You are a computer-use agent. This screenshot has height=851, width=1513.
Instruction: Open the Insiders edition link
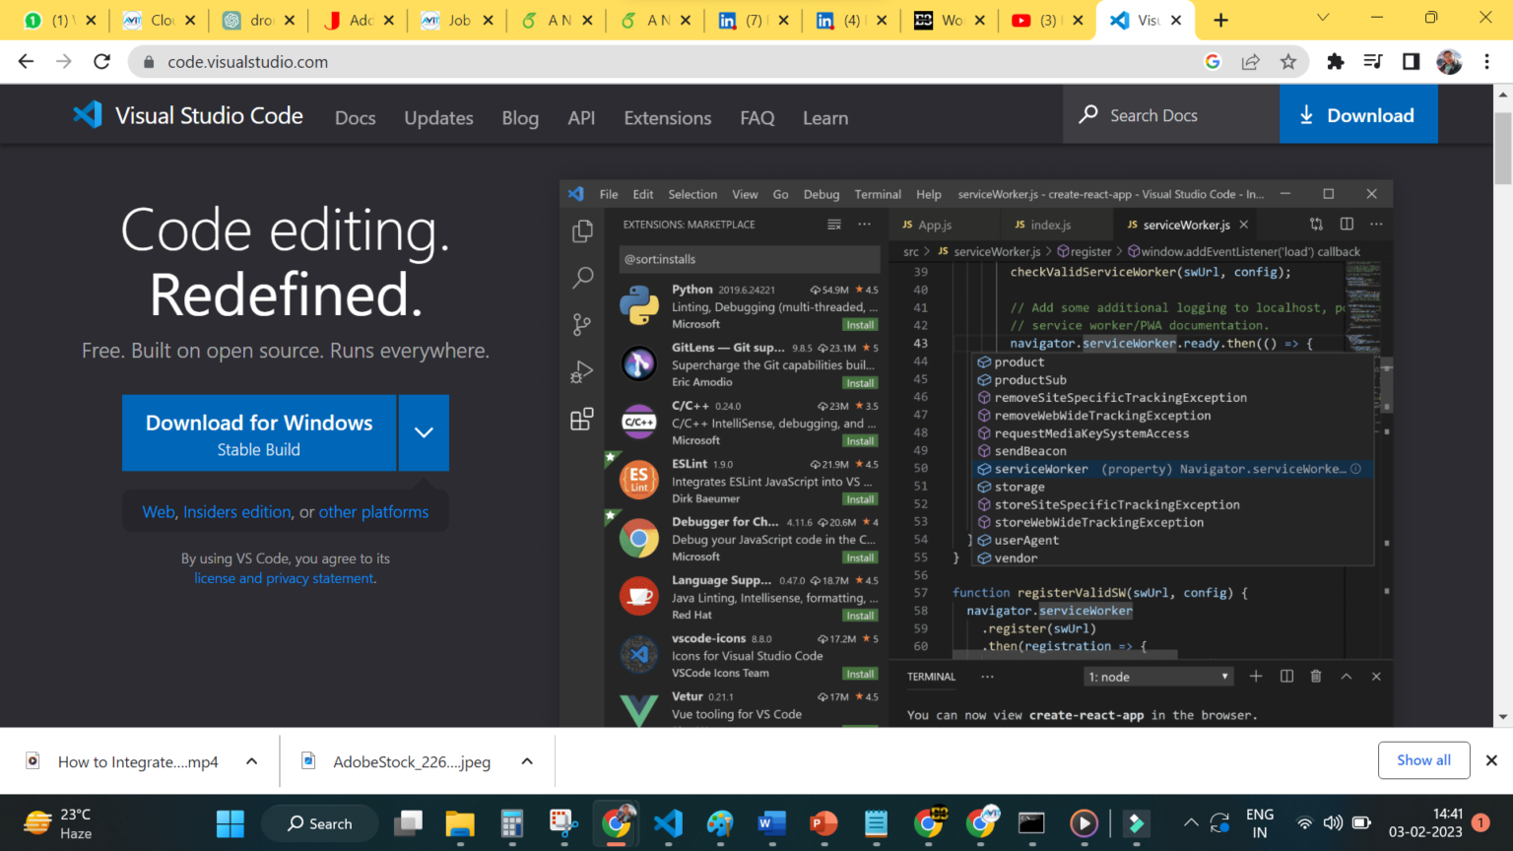(x=237, y=512)
